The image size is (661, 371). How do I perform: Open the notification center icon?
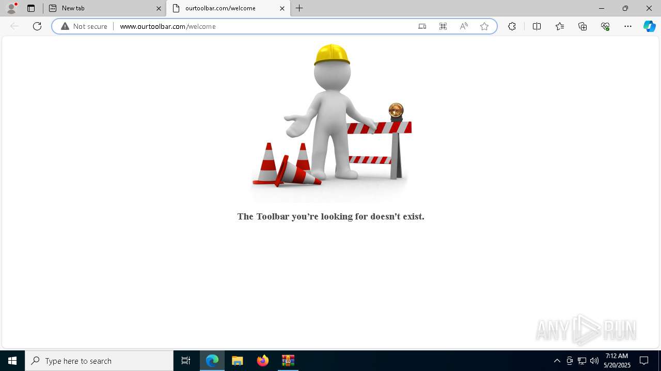[644, 361]
